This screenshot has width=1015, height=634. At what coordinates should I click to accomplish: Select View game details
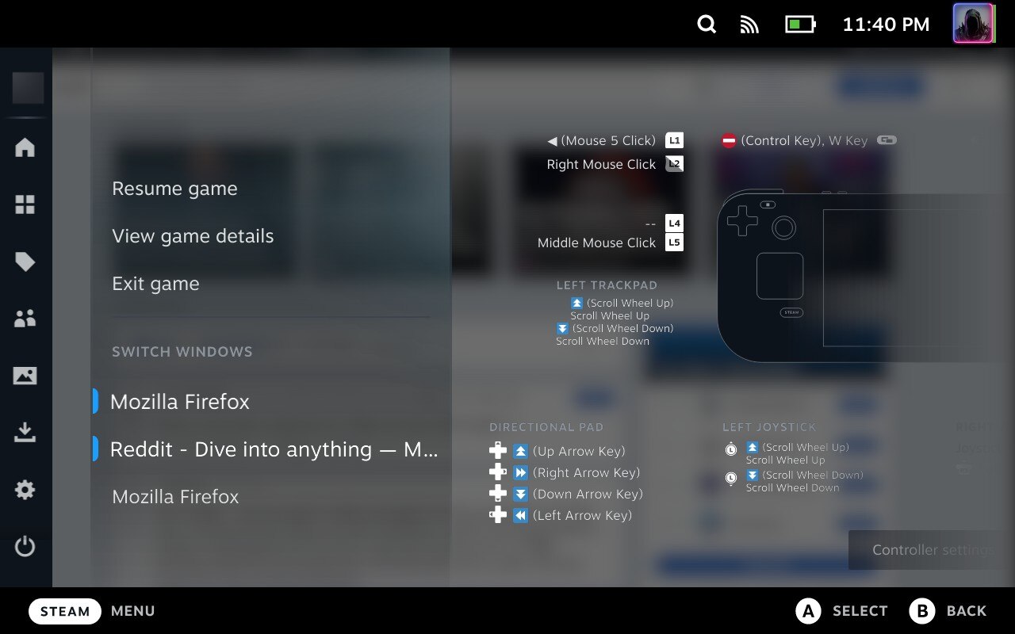(x=193, y=236)
